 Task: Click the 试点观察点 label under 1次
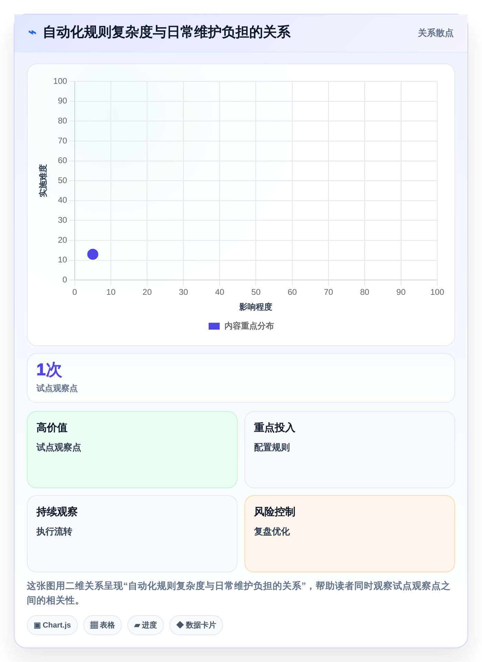[57, 389]
